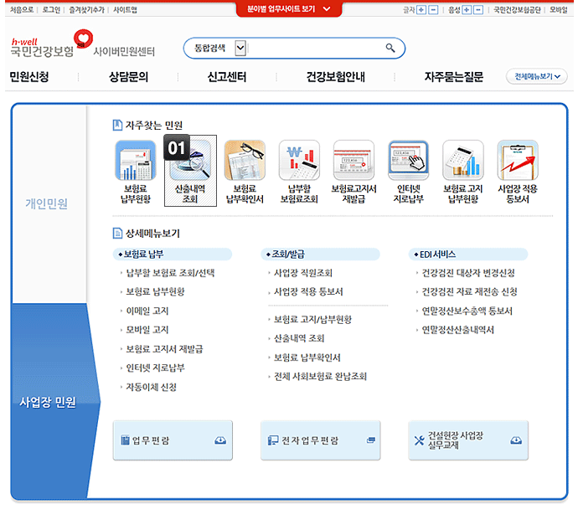The height and width of the screenshot is (509, 578).
Task: Go to 처음으로 link
Action: click(x=22, y=10)
